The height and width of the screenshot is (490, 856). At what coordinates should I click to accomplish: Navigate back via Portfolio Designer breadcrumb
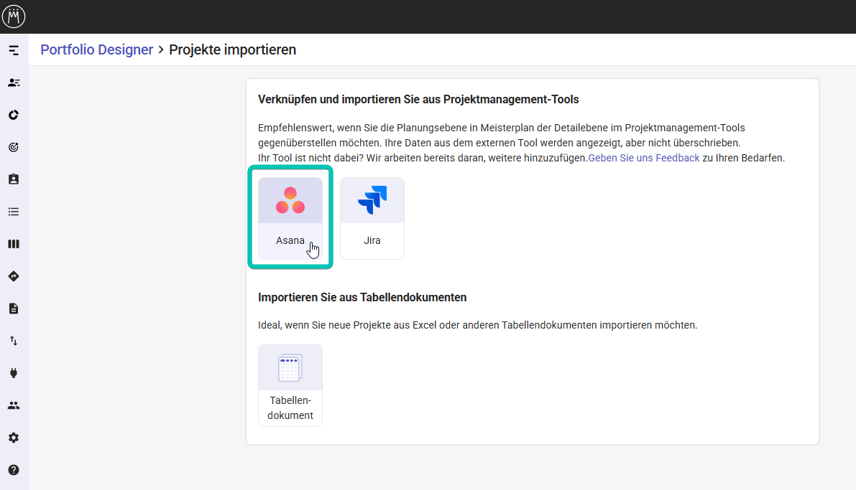point(96,50)
